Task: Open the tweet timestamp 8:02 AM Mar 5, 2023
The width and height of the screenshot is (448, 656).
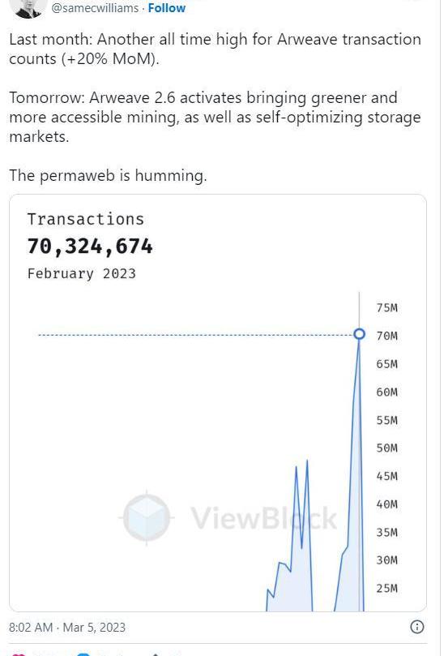Action: [67, 627]
